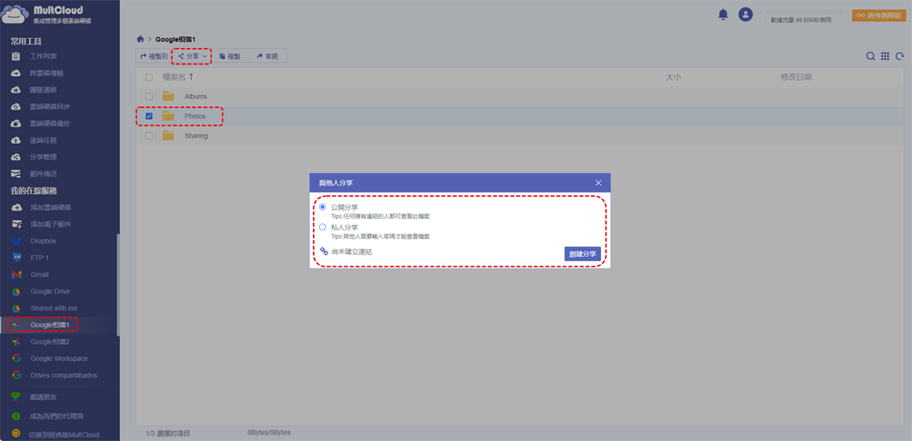The height and width of the screenshot is (441, 912).
Task: Open the task list (工作列表) sidebar icon
Action: click(x=16, y=56)
